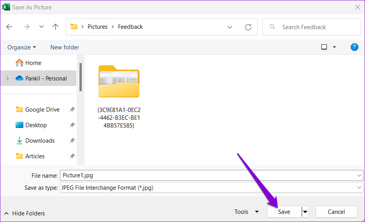Viewport: 365px width, 222px height.
Task: Go back using the left arrow
Action: [9, 27]
